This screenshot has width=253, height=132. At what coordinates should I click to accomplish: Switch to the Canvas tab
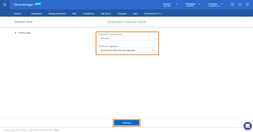(x=17, y=13)
